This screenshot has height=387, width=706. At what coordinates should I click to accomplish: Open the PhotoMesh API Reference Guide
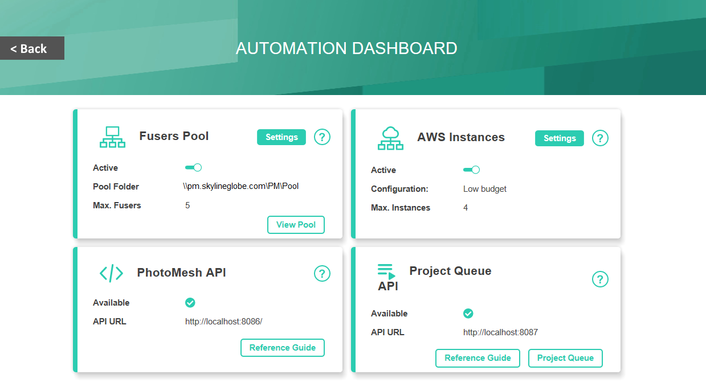point(282,348)
